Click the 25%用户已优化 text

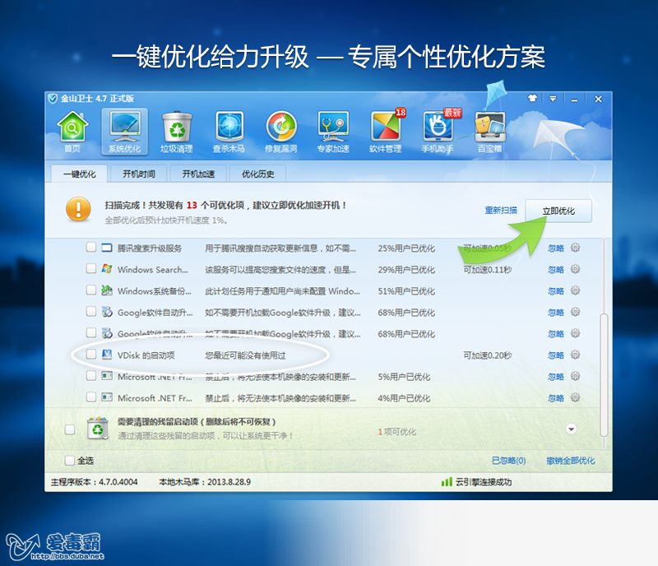[406, 248]
